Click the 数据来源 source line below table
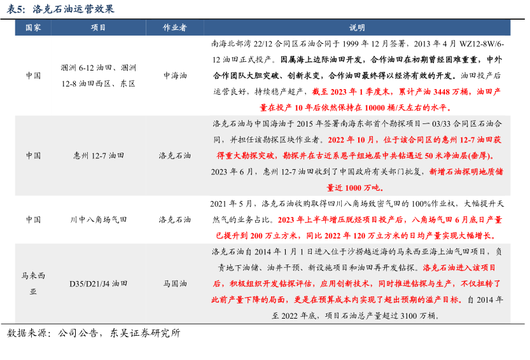 (94, 333)
